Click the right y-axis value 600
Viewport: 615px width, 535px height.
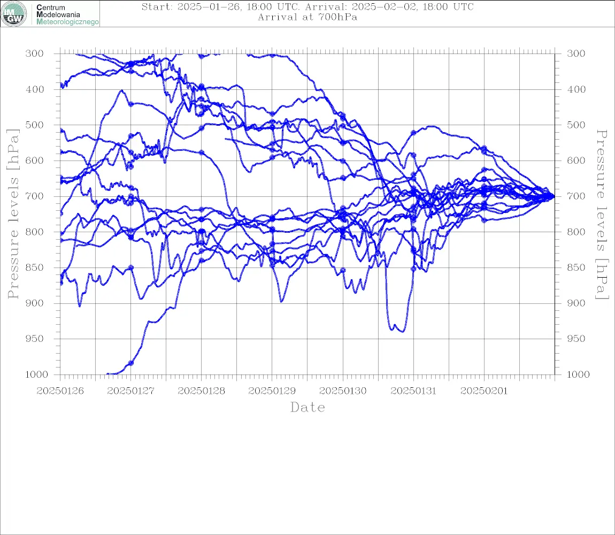click(x=576, y=160)
